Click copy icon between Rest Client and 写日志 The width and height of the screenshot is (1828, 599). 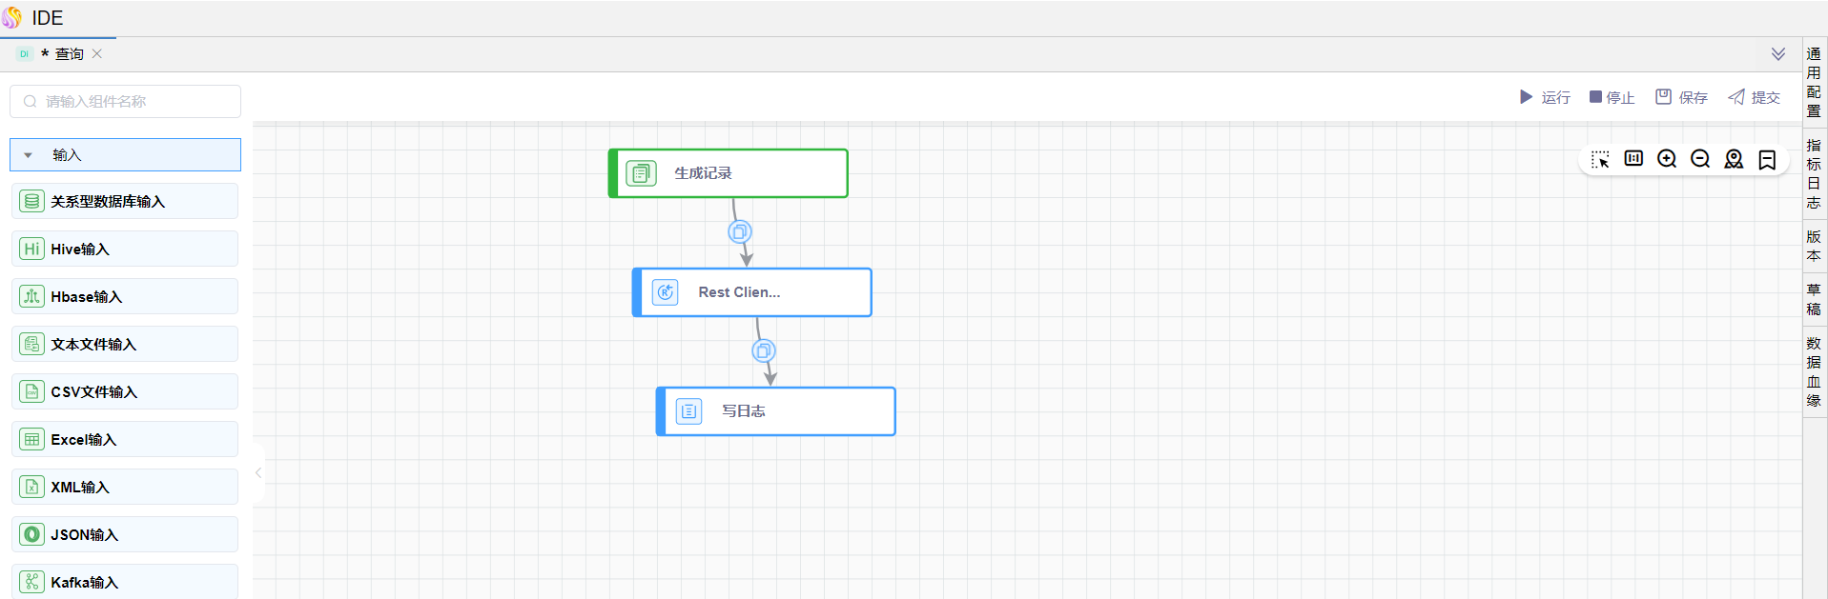(763, 350)
